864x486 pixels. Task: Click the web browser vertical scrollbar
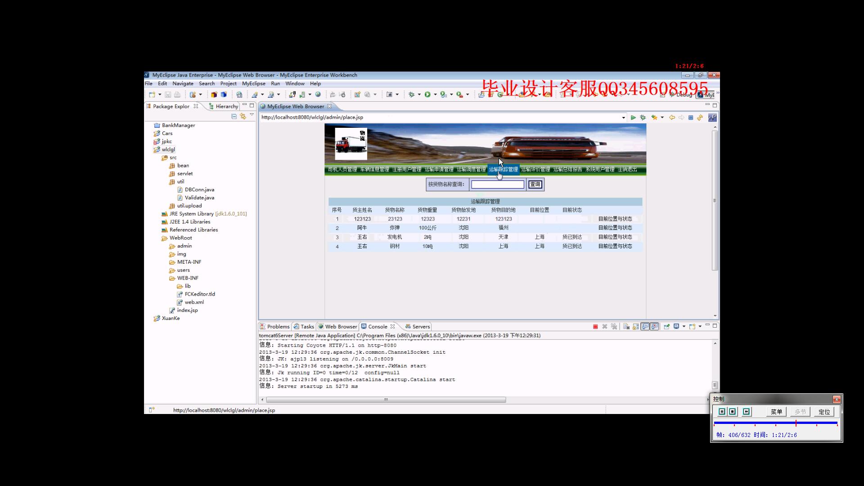pos(715,201)
